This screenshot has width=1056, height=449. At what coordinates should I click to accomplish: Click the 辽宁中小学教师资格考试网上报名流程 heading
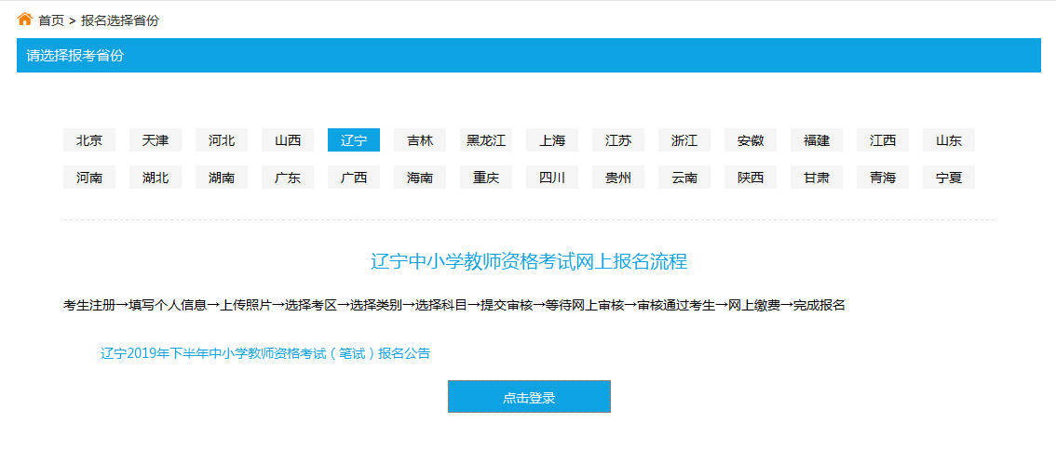click(x=529, y=261)
